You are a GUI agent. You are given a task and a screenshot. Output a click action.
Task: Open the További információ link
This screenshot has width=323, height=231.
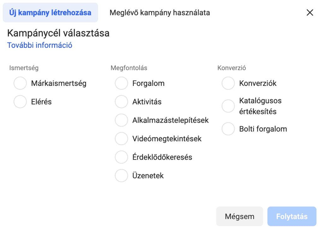(40, 45)
